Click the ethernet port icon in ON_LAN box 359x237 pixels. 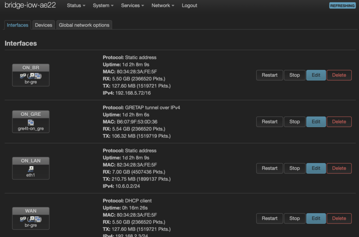point(31,169)
